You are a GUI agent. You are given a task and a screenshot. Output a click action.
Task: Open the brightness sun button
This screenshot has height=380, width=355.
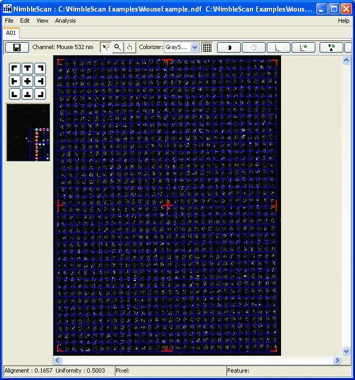click(254, 47)
